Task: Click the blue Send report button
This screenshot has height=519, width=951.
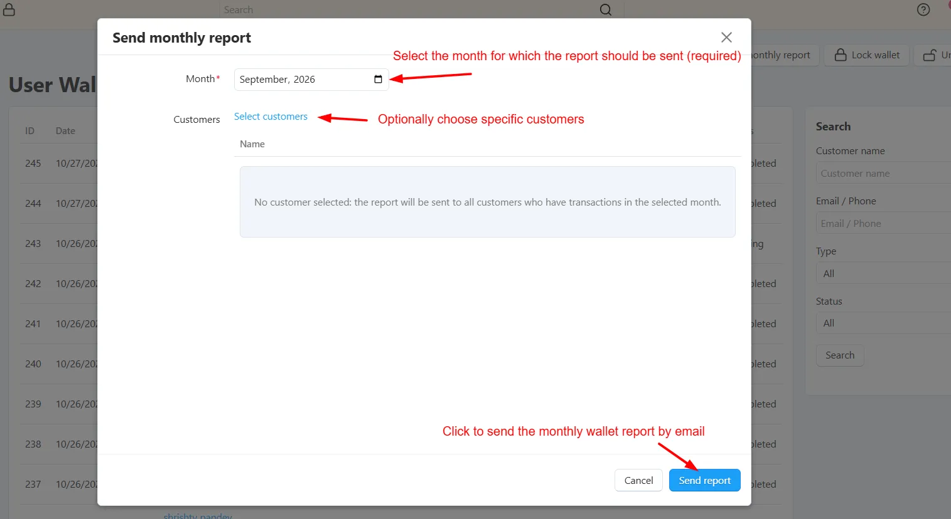Action: [705, 480]
